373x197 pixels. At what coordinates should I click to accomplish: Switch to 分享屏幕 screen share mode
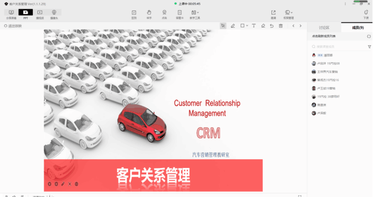11,15
